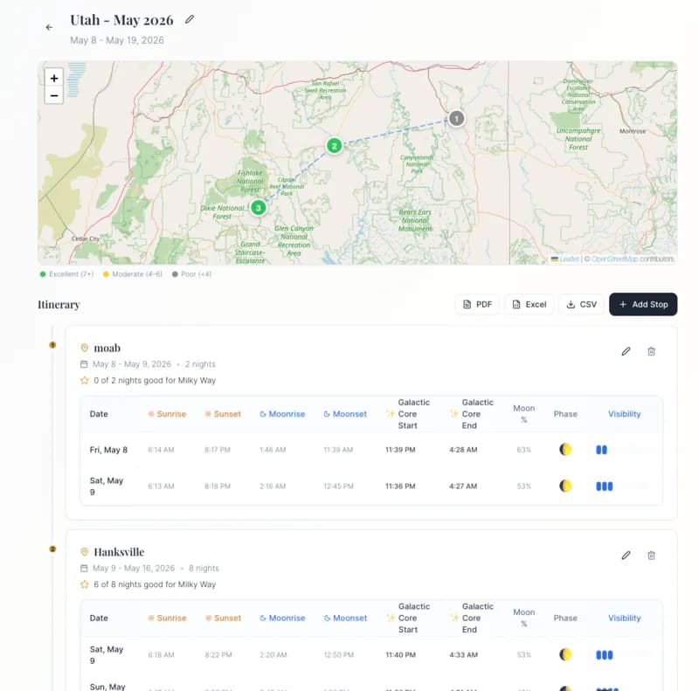Select map marker 2 on the route
Screen dimensions: 699x691
(334, 147)
